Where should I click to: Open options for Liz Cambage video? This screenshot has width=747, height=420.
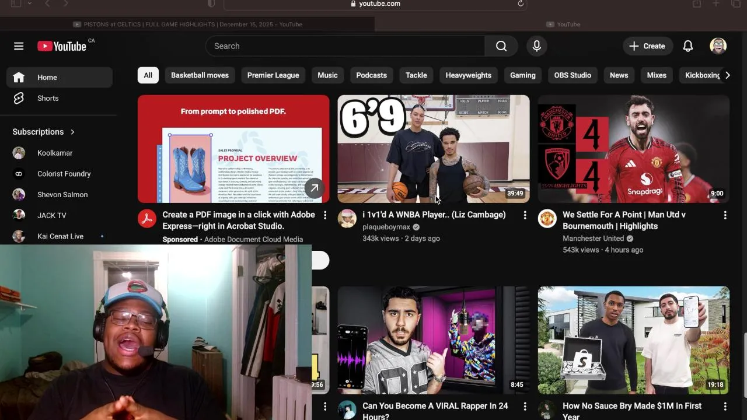tap(525, 215)
